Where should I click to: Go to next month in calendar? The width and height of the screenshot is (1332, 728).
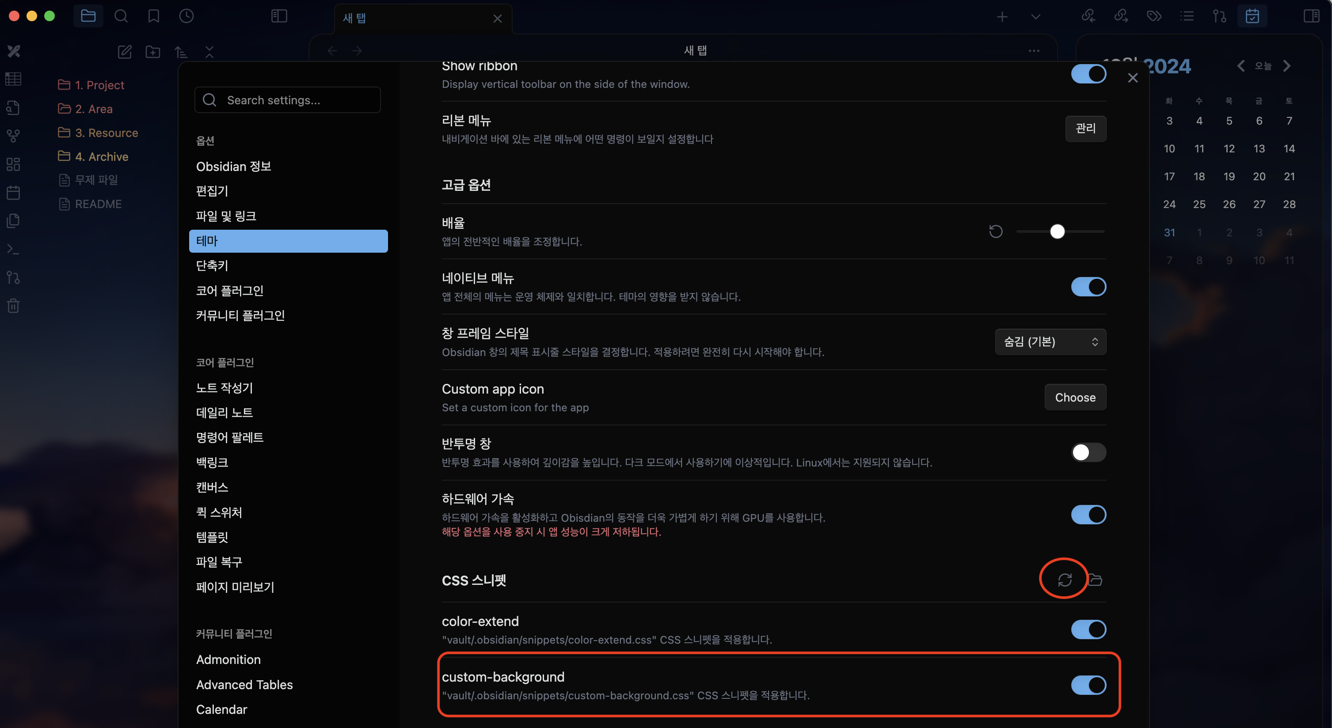pyautogui.click(x=1287, y=66)
